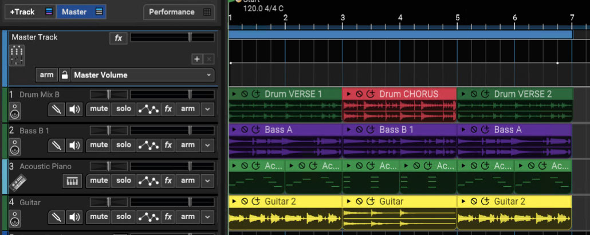Viewport: 590px width, 235px height.
Task: Solo the Bass B 1 track
Action: click(123, 145)
